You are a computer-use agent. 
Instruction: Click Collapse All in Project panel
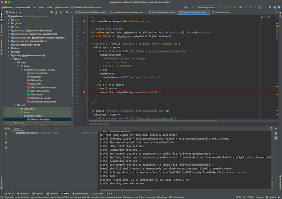point(61,12)
